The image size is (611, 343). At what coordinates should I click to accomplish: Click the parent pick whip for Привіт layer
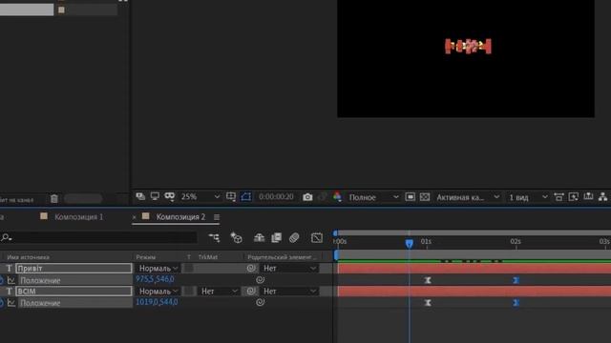(x=251, y=268)
